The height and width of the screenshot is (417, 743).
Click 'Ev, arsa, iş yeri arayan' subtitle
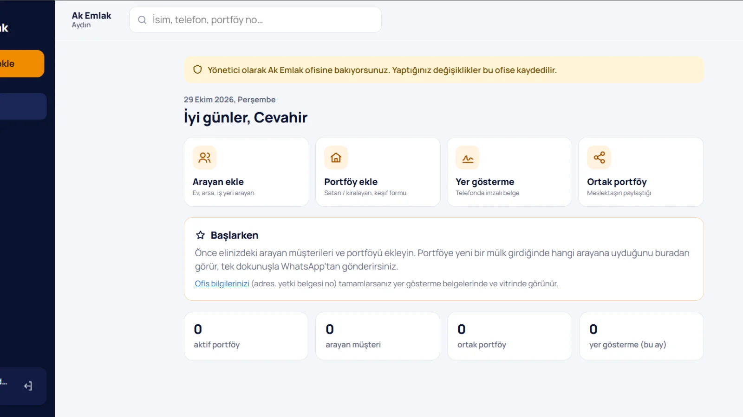click(223, 193)
